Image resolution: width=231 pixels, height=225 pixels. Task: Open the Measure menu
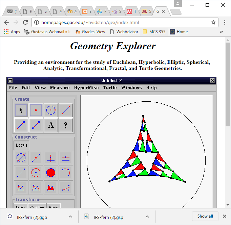click(x=60, y=88)
